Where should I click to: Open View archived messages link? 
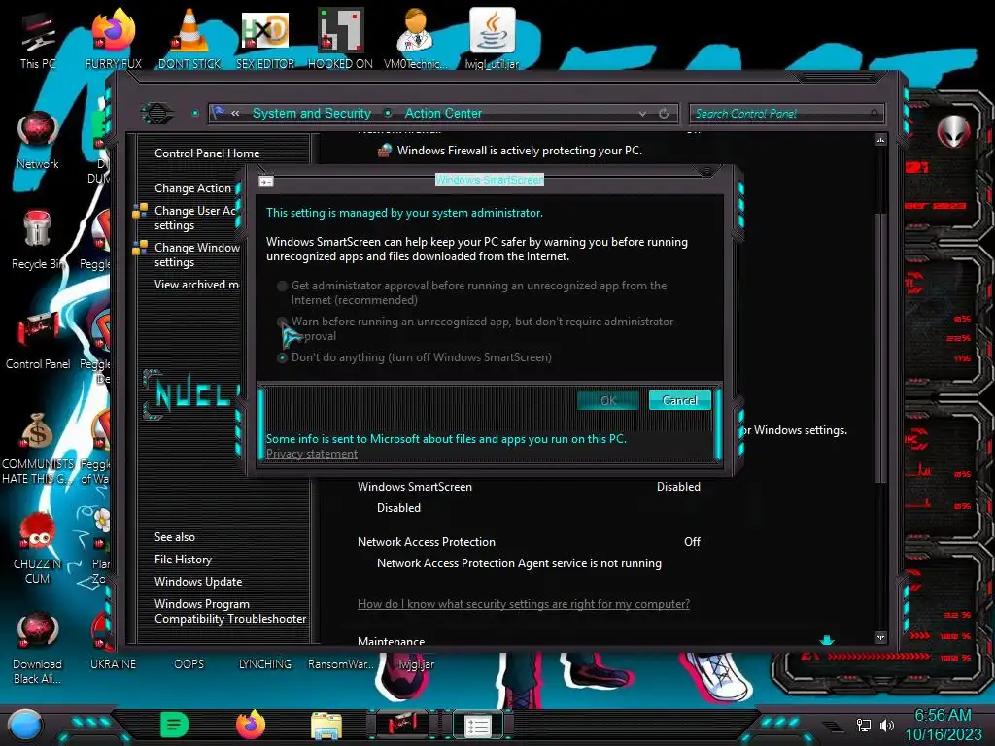[x=196, y=285]
